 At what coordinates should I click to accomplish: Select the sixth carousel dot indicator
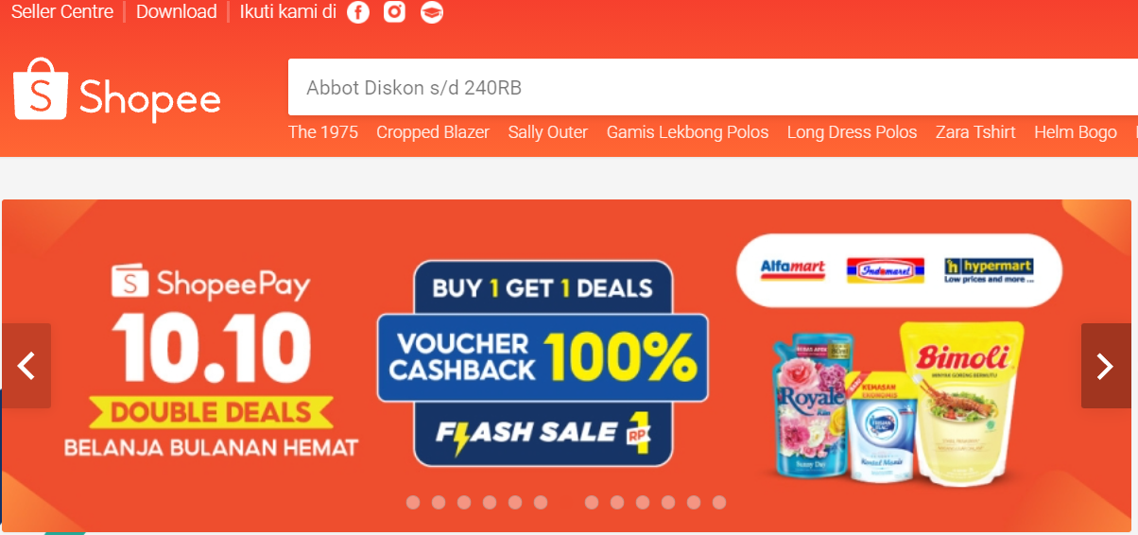tap(541, 502)
